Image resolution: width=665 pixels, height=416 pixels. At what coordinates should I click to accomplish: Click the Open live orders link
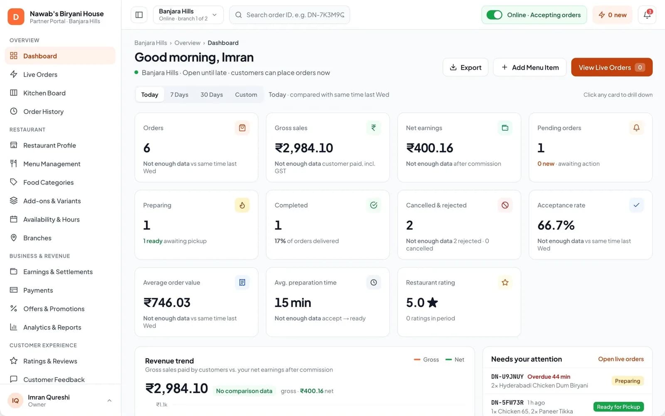click(621, 359)
